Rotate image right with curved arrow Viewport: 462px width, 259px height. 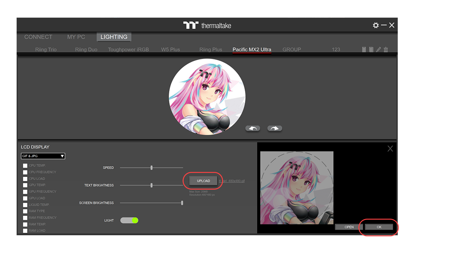(x=275, y=128)
